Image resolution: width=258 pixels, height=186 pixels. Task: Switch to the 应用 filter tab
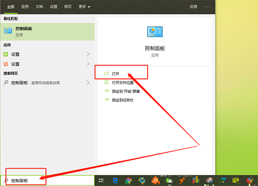25,7
